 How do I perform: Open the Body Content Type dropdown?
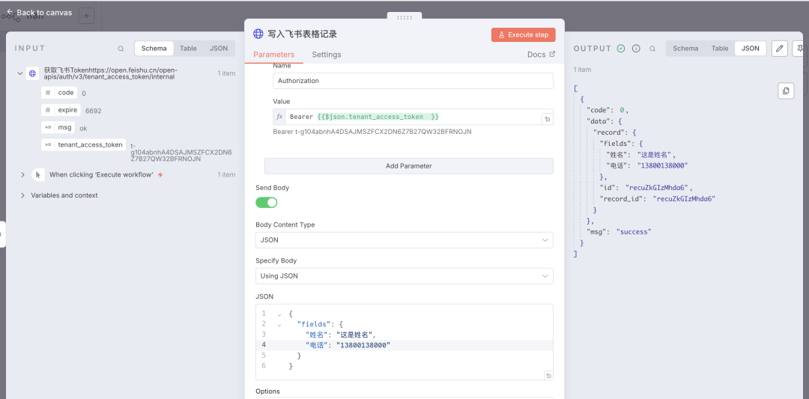click(x=404, y=240)
